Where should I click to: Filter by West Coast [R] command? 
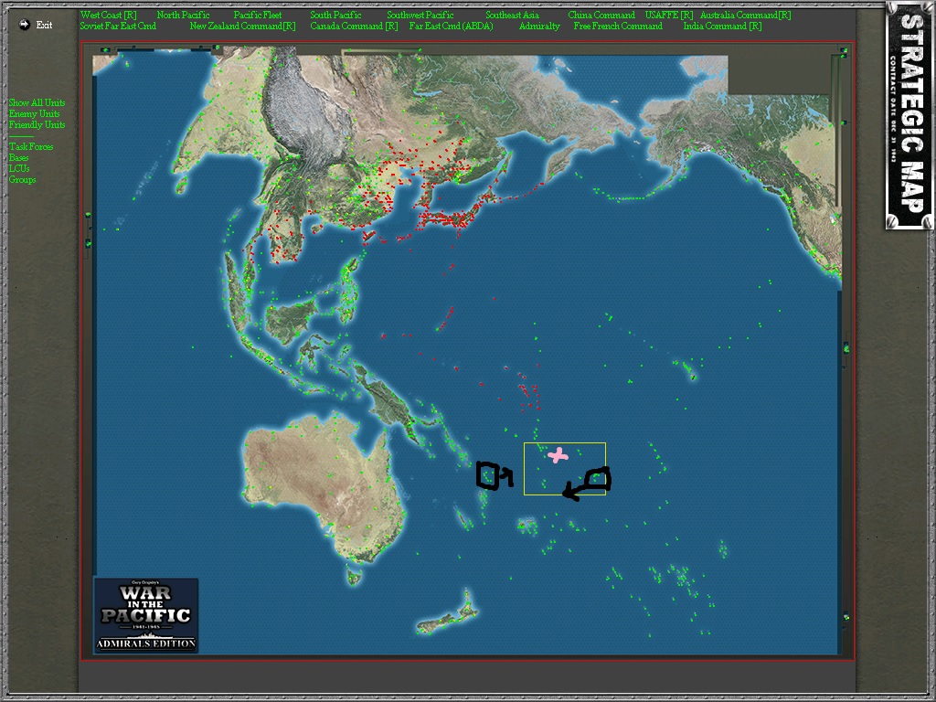tap(109, 15)
